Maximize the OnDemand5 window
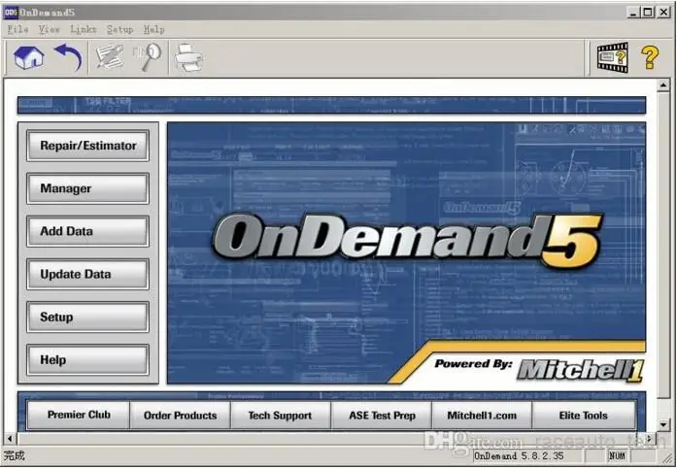 (x=648, y=13)
